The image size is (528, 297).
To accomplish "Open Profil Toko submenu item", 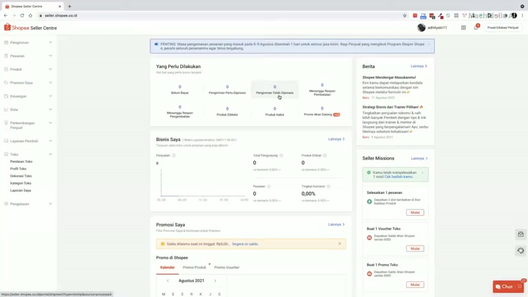I will (18, 169).
